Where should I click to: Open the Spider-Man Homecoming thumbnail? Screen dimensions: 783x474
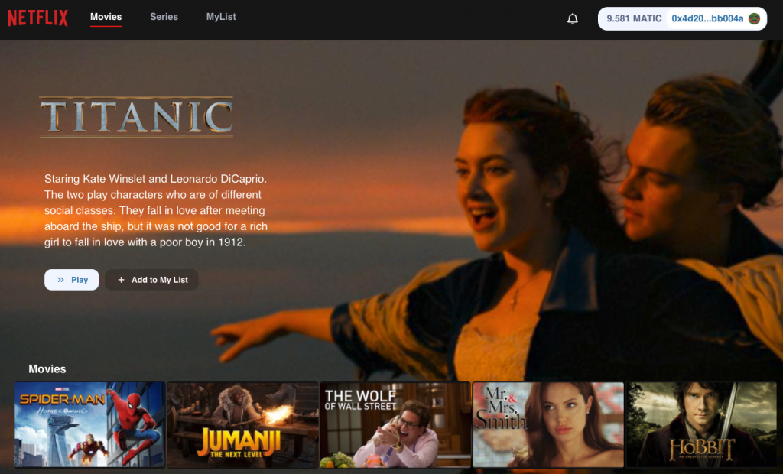(89, 424)
